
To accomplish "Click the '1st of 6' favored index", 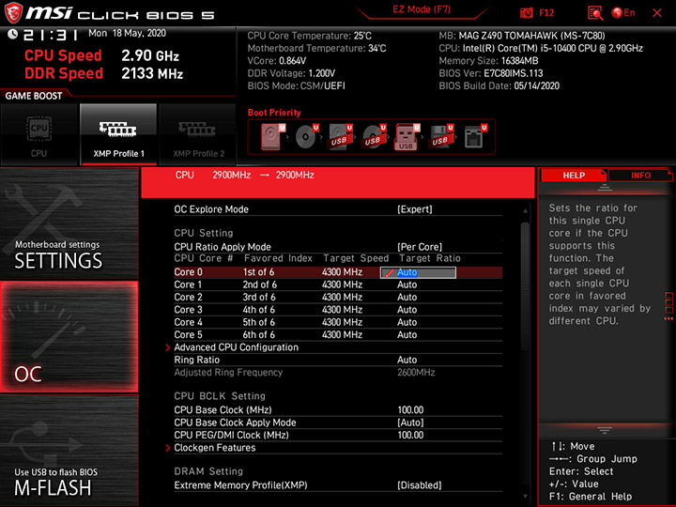I will (258, 272).
